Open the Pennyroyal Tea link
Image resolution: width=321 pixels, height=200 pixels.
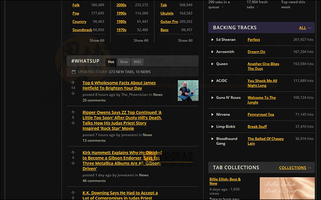[261, 114]
